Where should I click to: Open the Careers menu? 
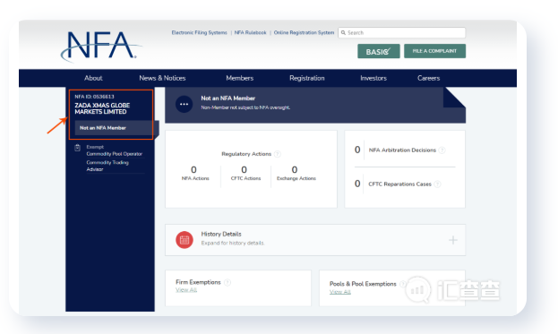[x=428, y=78]
